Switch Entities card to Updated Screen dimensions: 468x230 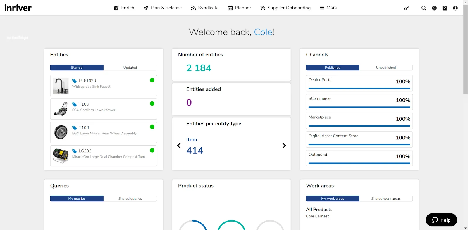pos(130,68)
